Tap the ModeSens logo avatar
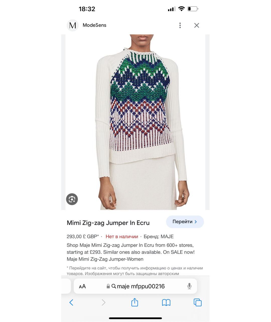The image size is (271, 322). tap(73, 25)
